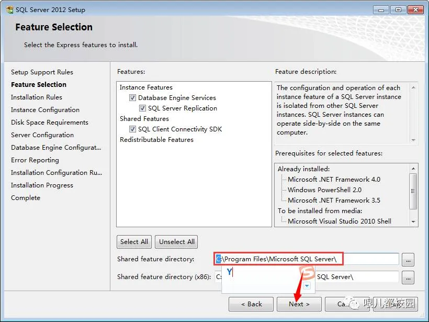The height and width of the screenshot is (322, 429).
Task: Select Windows PowerShell 2.0 entry
Action: (324, 190)
